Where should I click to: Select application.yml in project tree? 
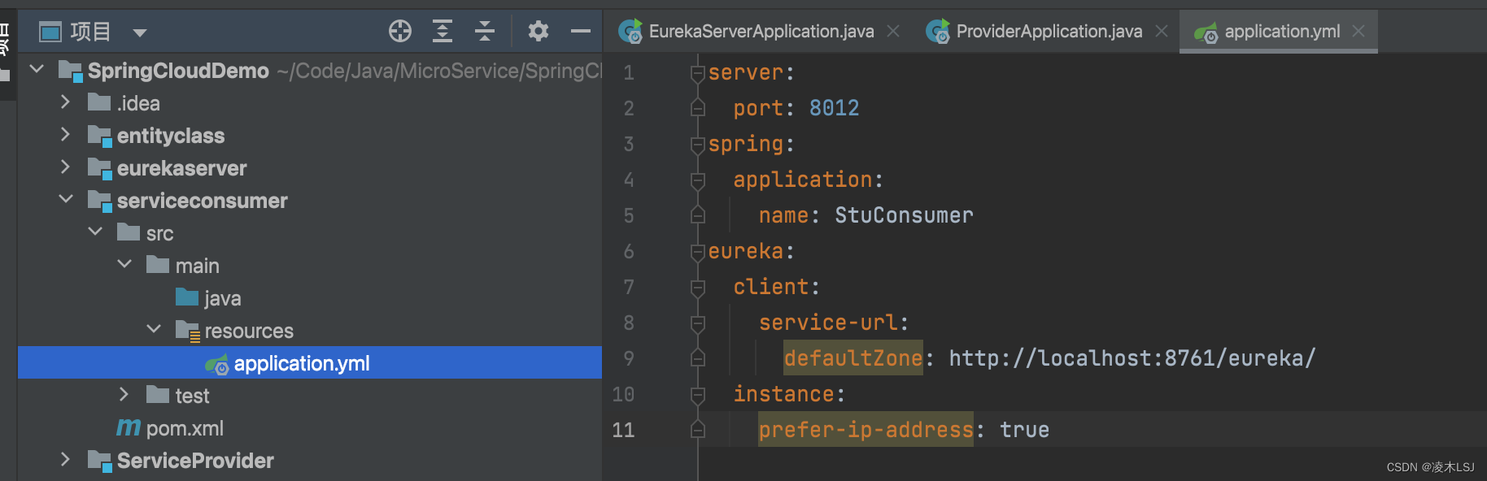pos(310,362)
